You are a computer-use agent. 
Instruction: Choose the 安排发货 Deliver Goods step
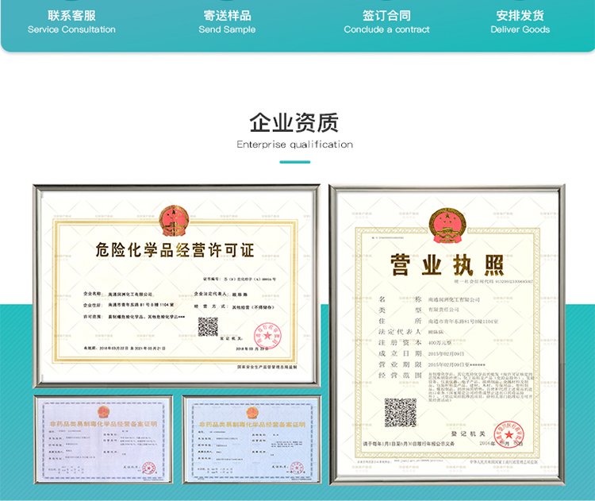[x=520, y=22]
